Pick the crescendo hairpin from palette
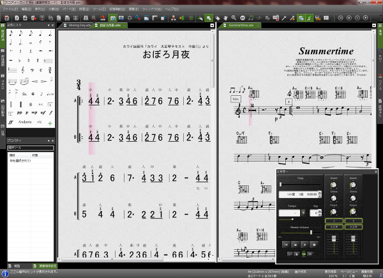 coord(34,81)
